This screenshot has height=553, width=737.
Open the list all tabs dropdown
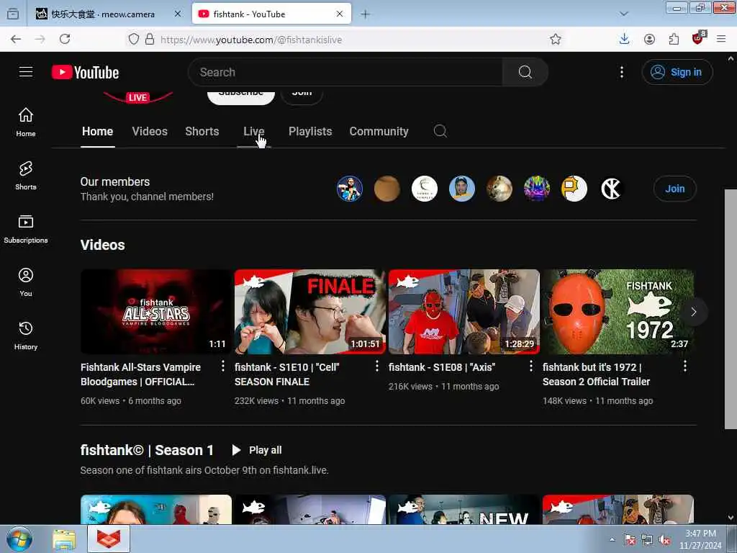[x=624, y=14]
